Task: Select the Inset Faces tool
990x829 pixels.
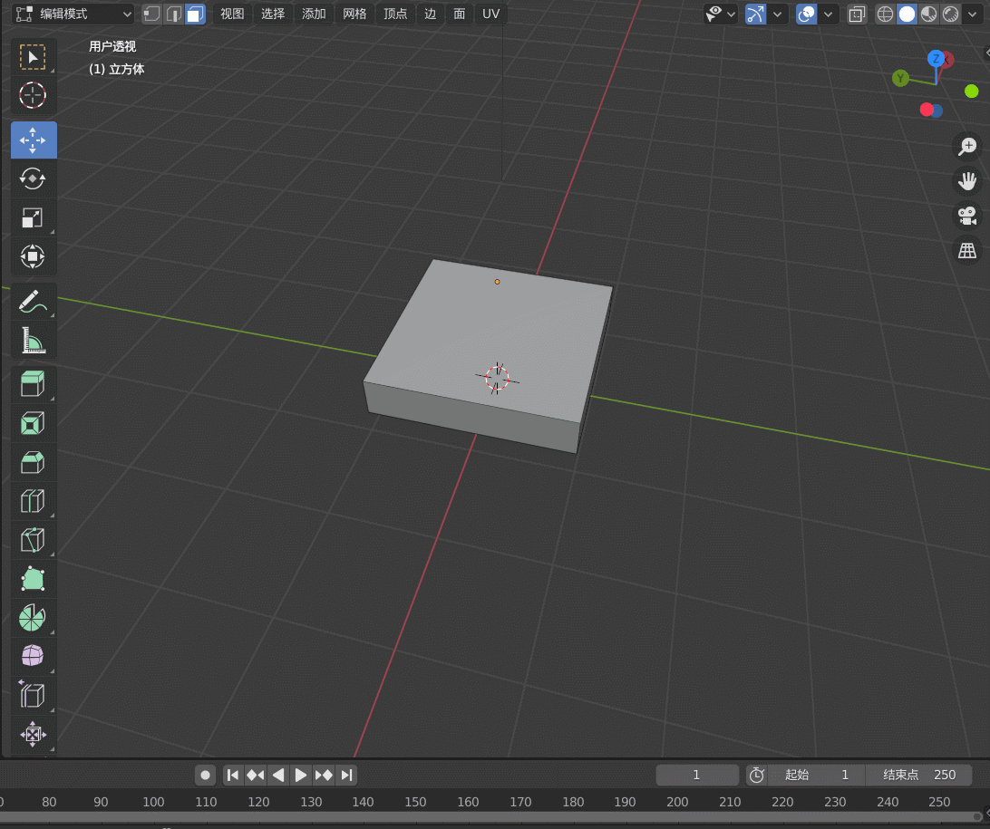Action: click(34, 423)
